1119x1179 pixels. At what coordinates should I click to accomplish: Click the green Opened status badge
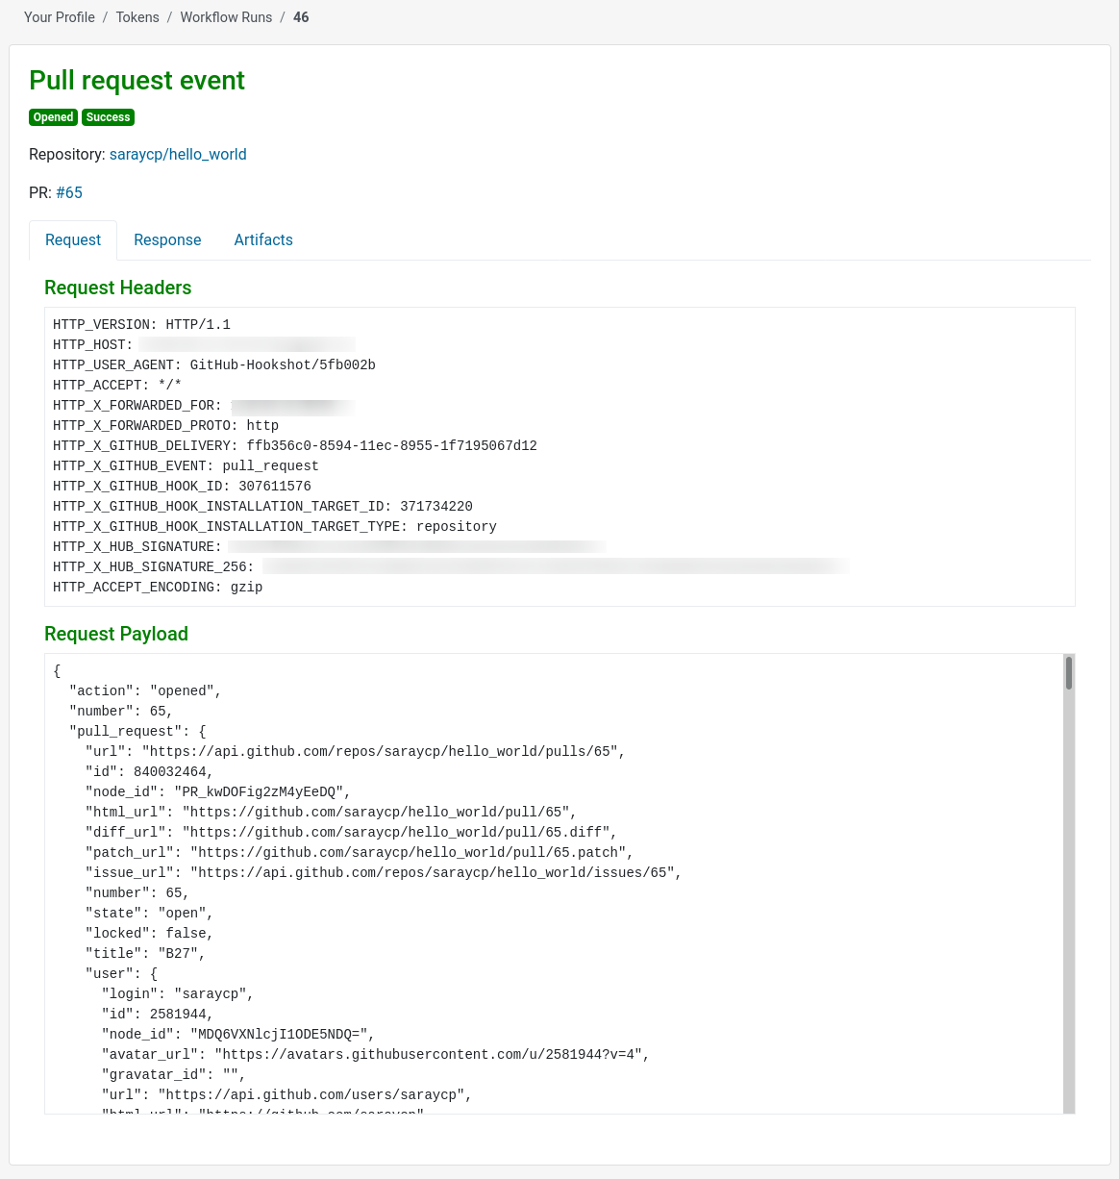pyautogui.click(x=53, y=117)
